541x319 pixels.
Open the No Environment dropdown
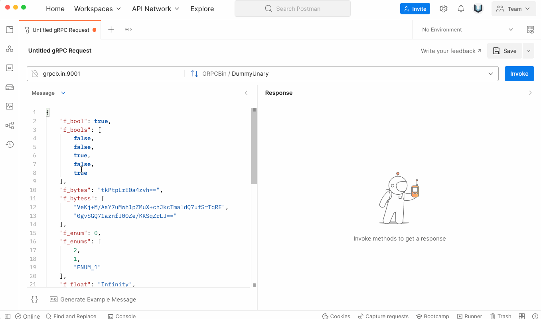click(x=467, y=29)
